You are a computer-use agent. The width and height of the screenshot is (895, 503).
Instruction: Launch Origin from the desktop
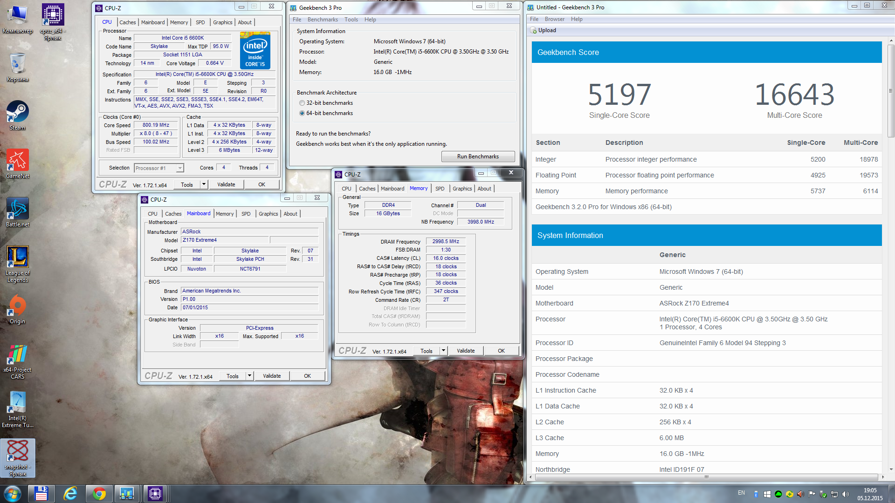coord(17,309)
